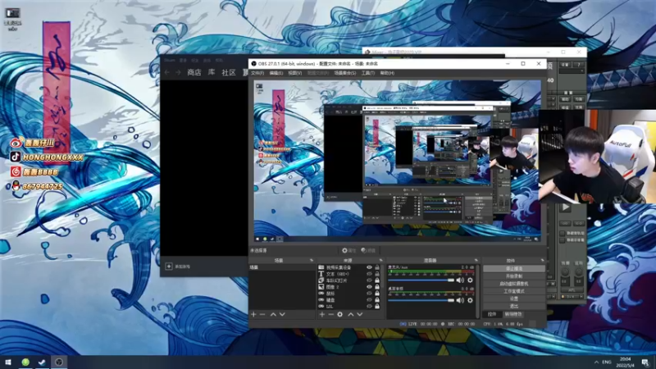Image resolution: width=656 pixels, height=369 pixels.
Task: Open 麦克风/Aux audio settings gear
Action: click(470, 280)
